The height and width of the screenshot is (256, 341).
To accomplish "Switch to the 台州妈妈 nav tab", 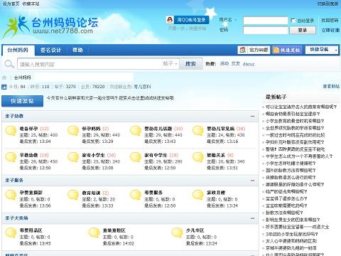I will coord(18,50).
